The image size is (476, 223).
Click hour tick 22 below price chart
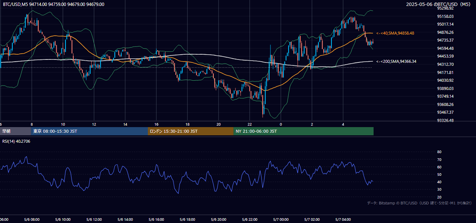250,124
